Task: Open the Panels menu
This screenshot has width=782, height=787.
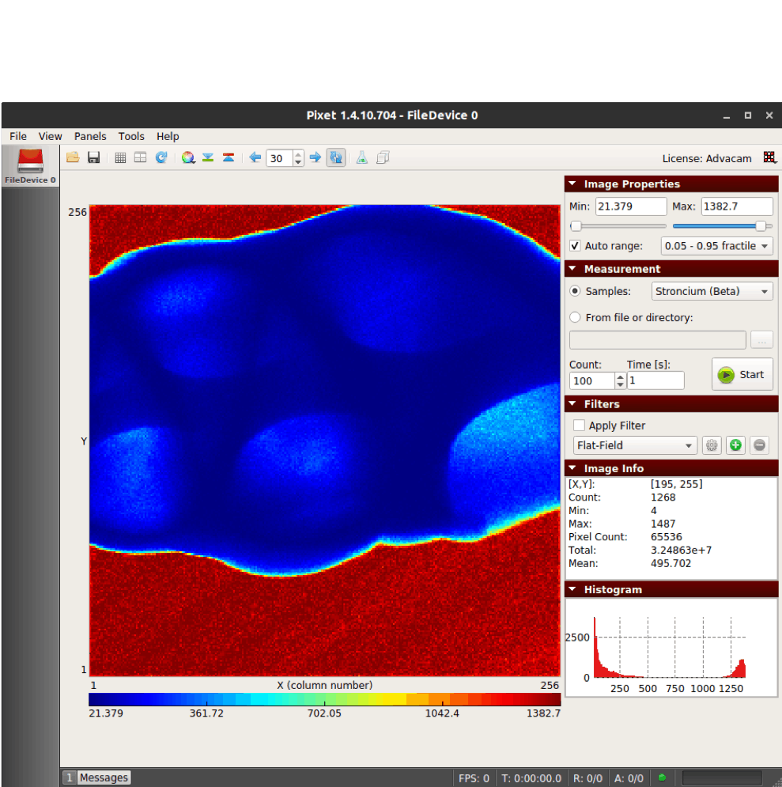Action: tap(90, 136)
